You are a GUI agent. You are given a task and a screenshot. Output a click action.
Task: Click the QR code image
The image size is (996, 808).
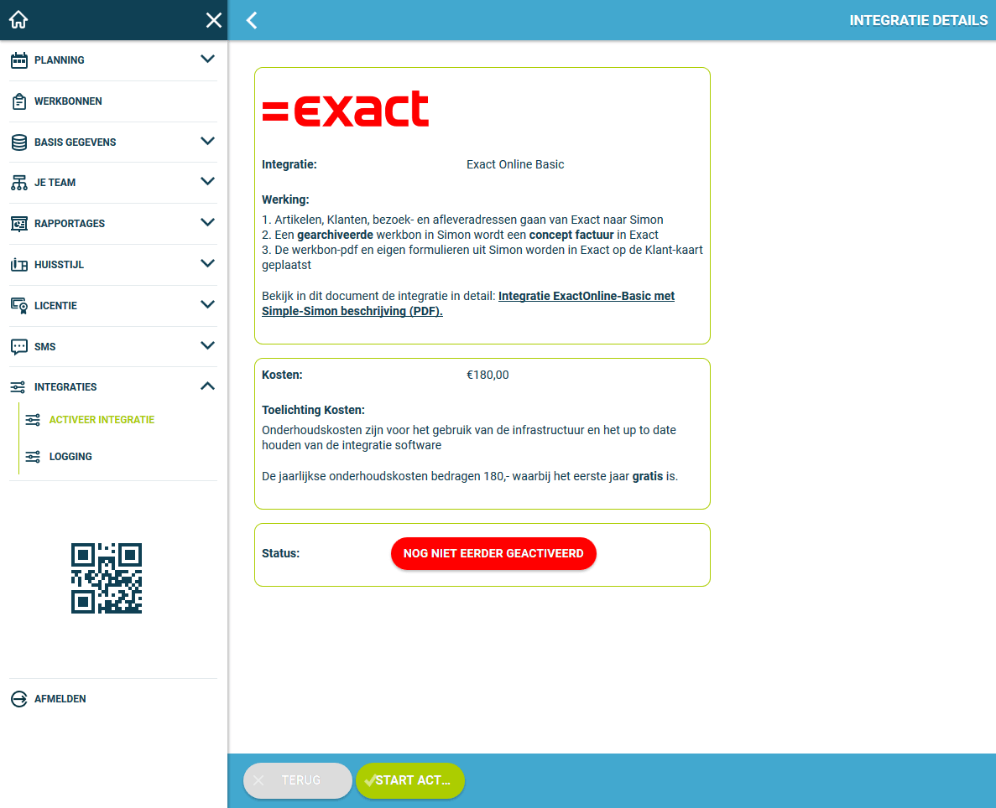coord(106,578)
